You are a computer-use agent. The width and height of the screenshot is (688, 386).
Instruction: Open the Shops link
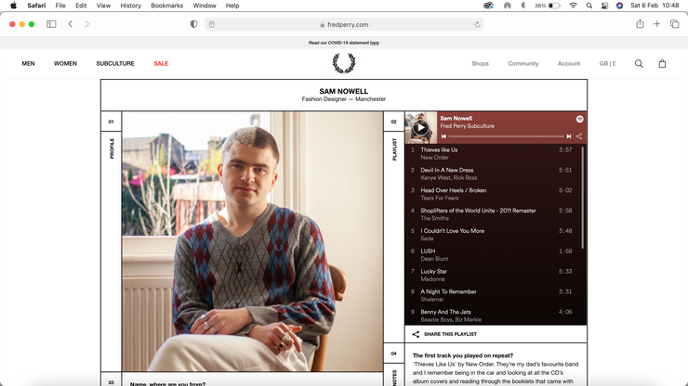pyautogui.click(x=480, y=63)
